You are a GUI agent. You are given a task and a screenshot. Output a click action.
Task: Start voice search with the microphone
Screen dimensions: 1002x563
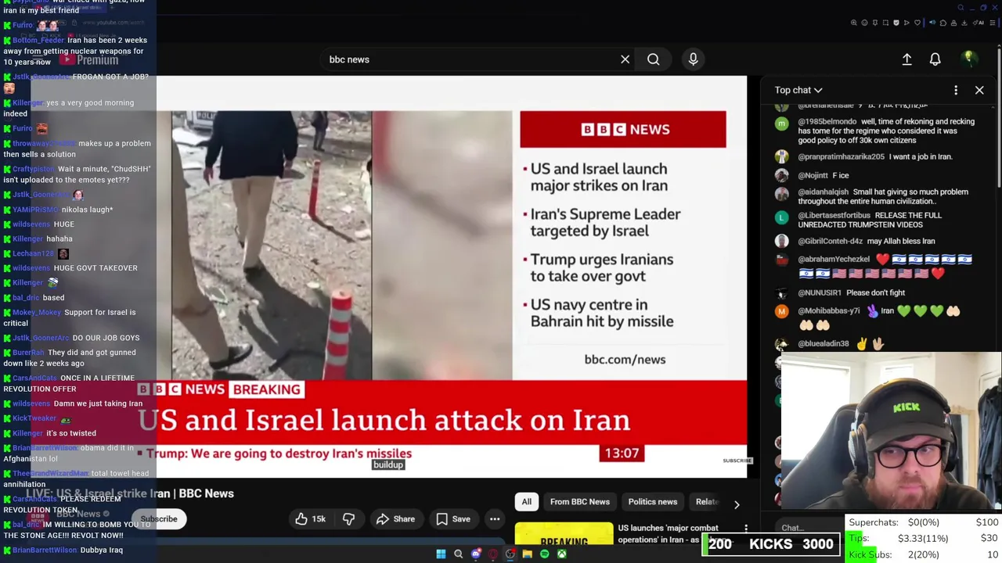coord(693,59)
